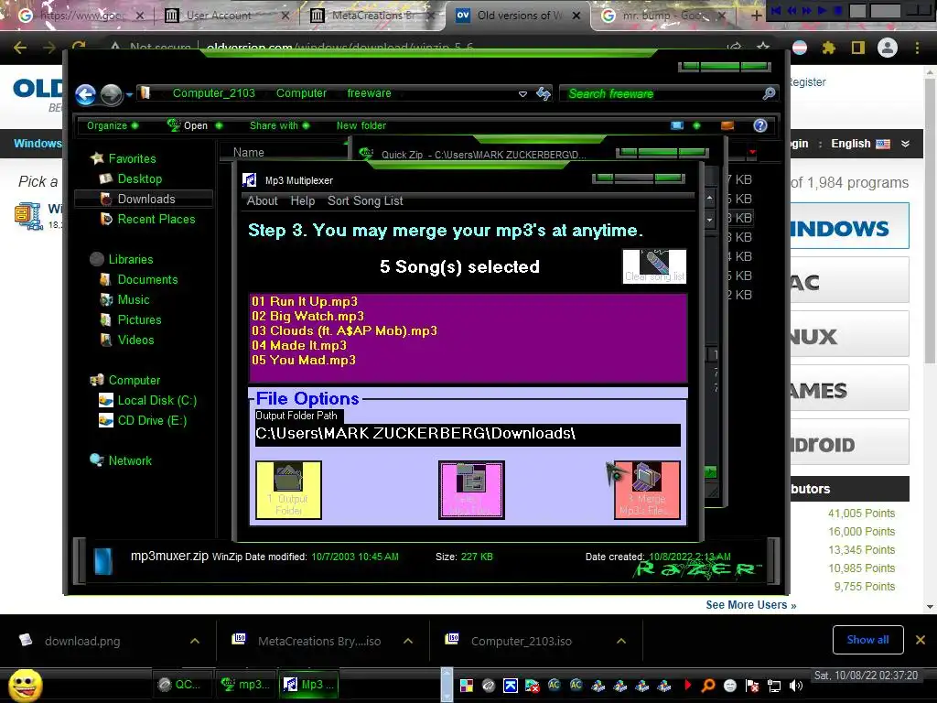The image size is (937, 703).
Task: Click the bookmark star in Chrome address bar
Action: click(763, 47)
